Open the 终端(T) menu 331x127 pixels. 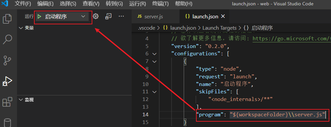click(160, 4)
